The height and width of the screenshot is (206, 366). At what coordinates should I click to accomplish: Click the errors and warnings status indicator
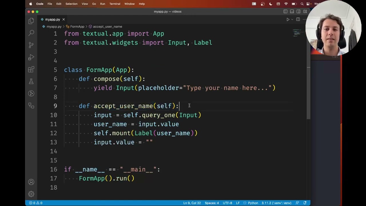(x=35, y=203)
